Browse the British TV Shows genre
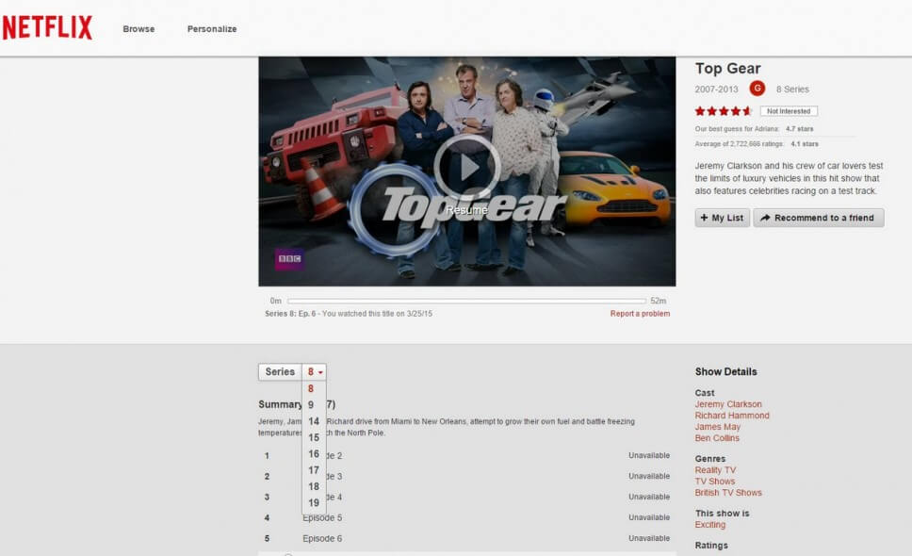The width and height of the screenshot is (912, 556). tap(727, 493)
